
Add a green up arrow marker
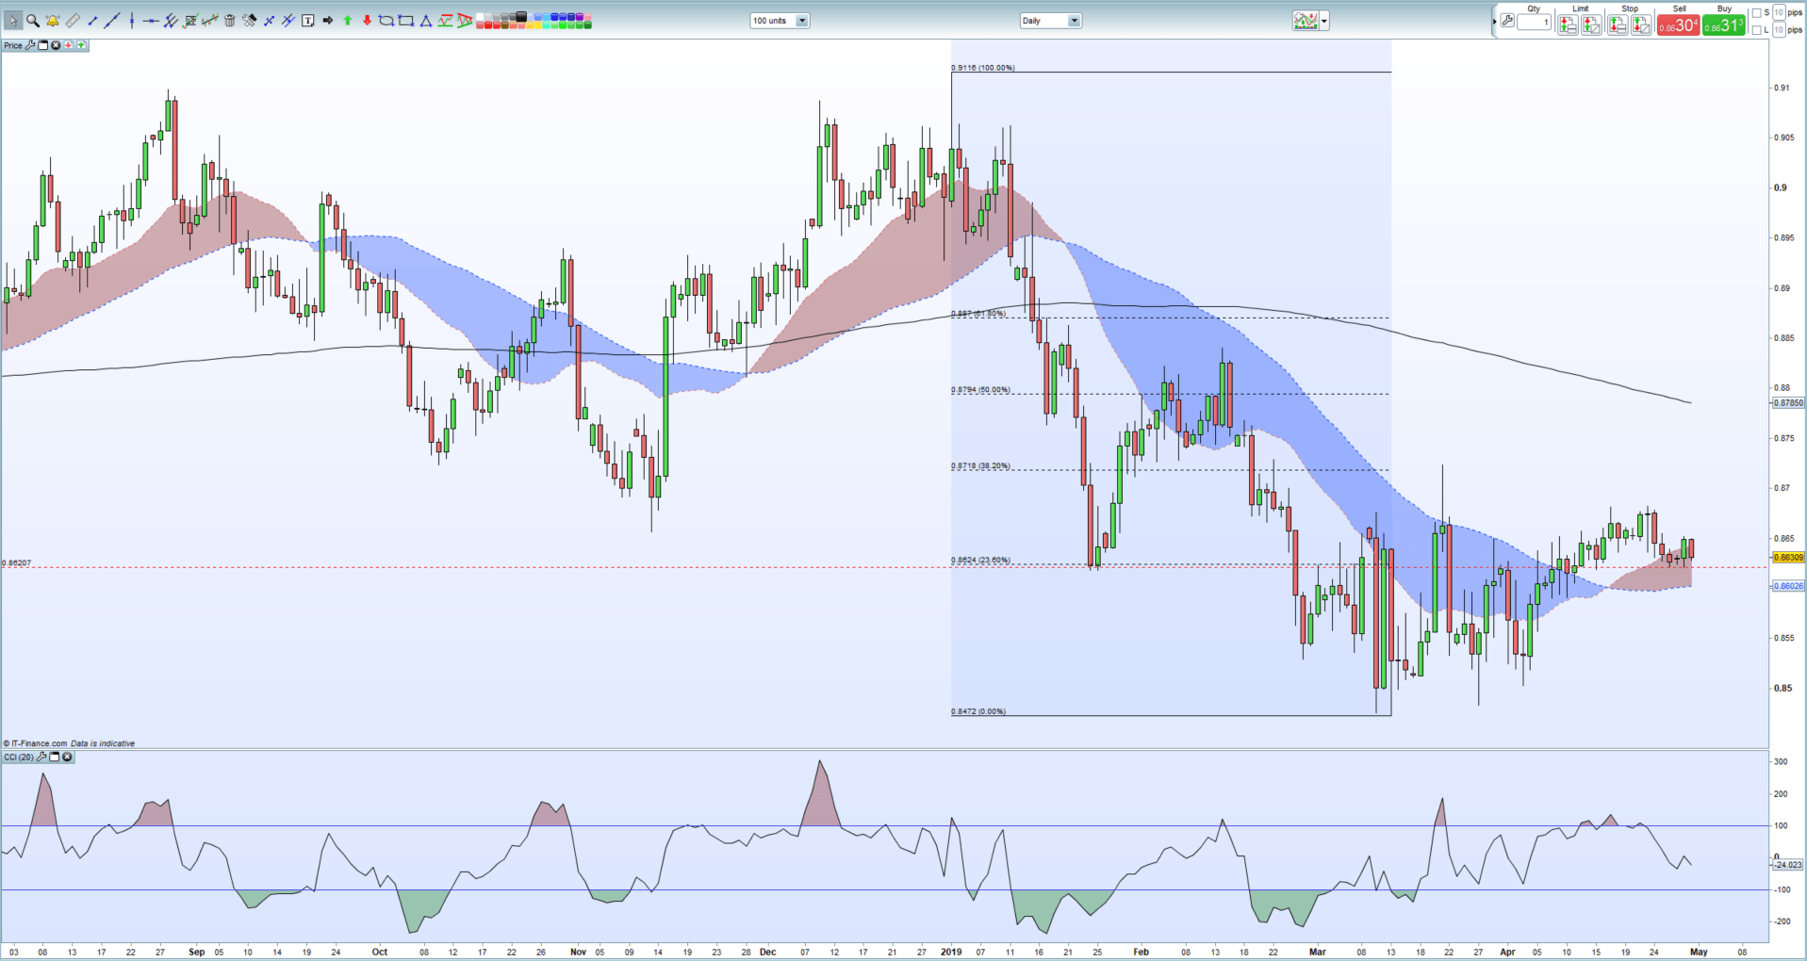pos(347,21)
